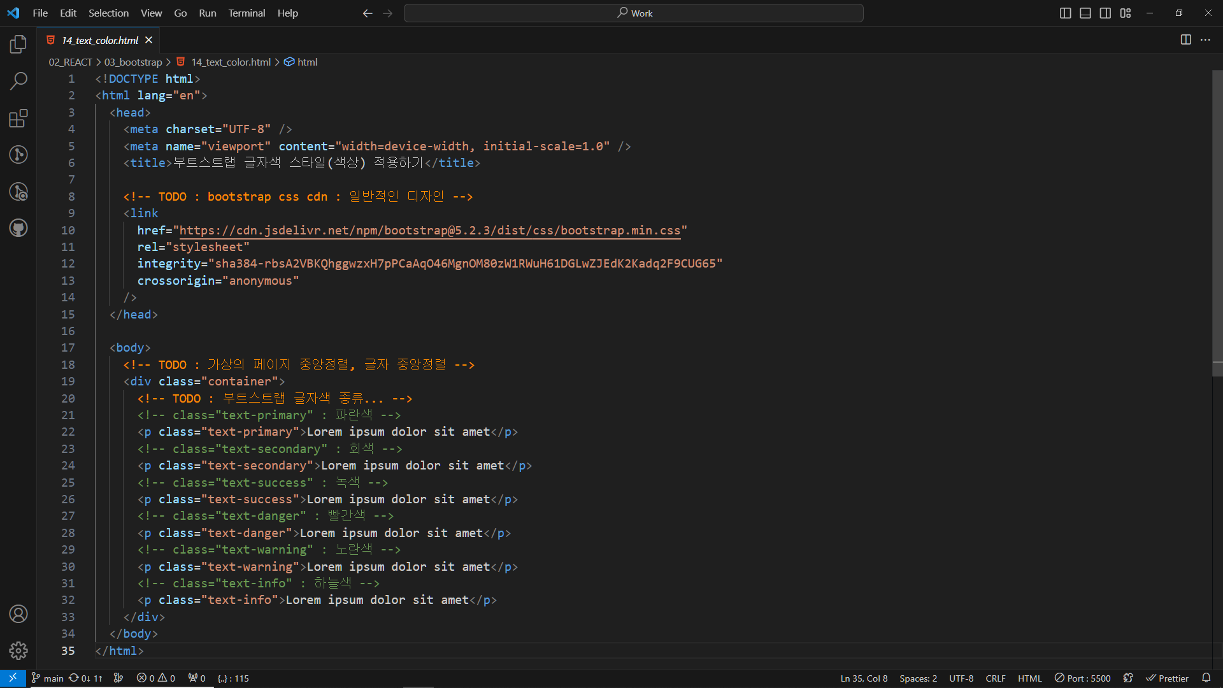Screen dimensions: 1223x688
Task: Open the Explorer view in activity bar
Action: pyautogui.click(x=18, y=45)
